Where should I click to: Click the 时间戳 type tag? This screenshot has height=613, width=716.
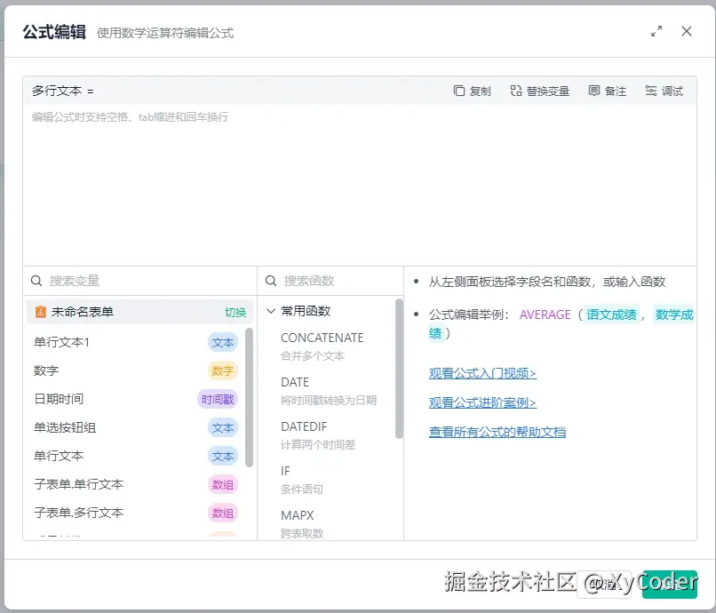(218, 399)
